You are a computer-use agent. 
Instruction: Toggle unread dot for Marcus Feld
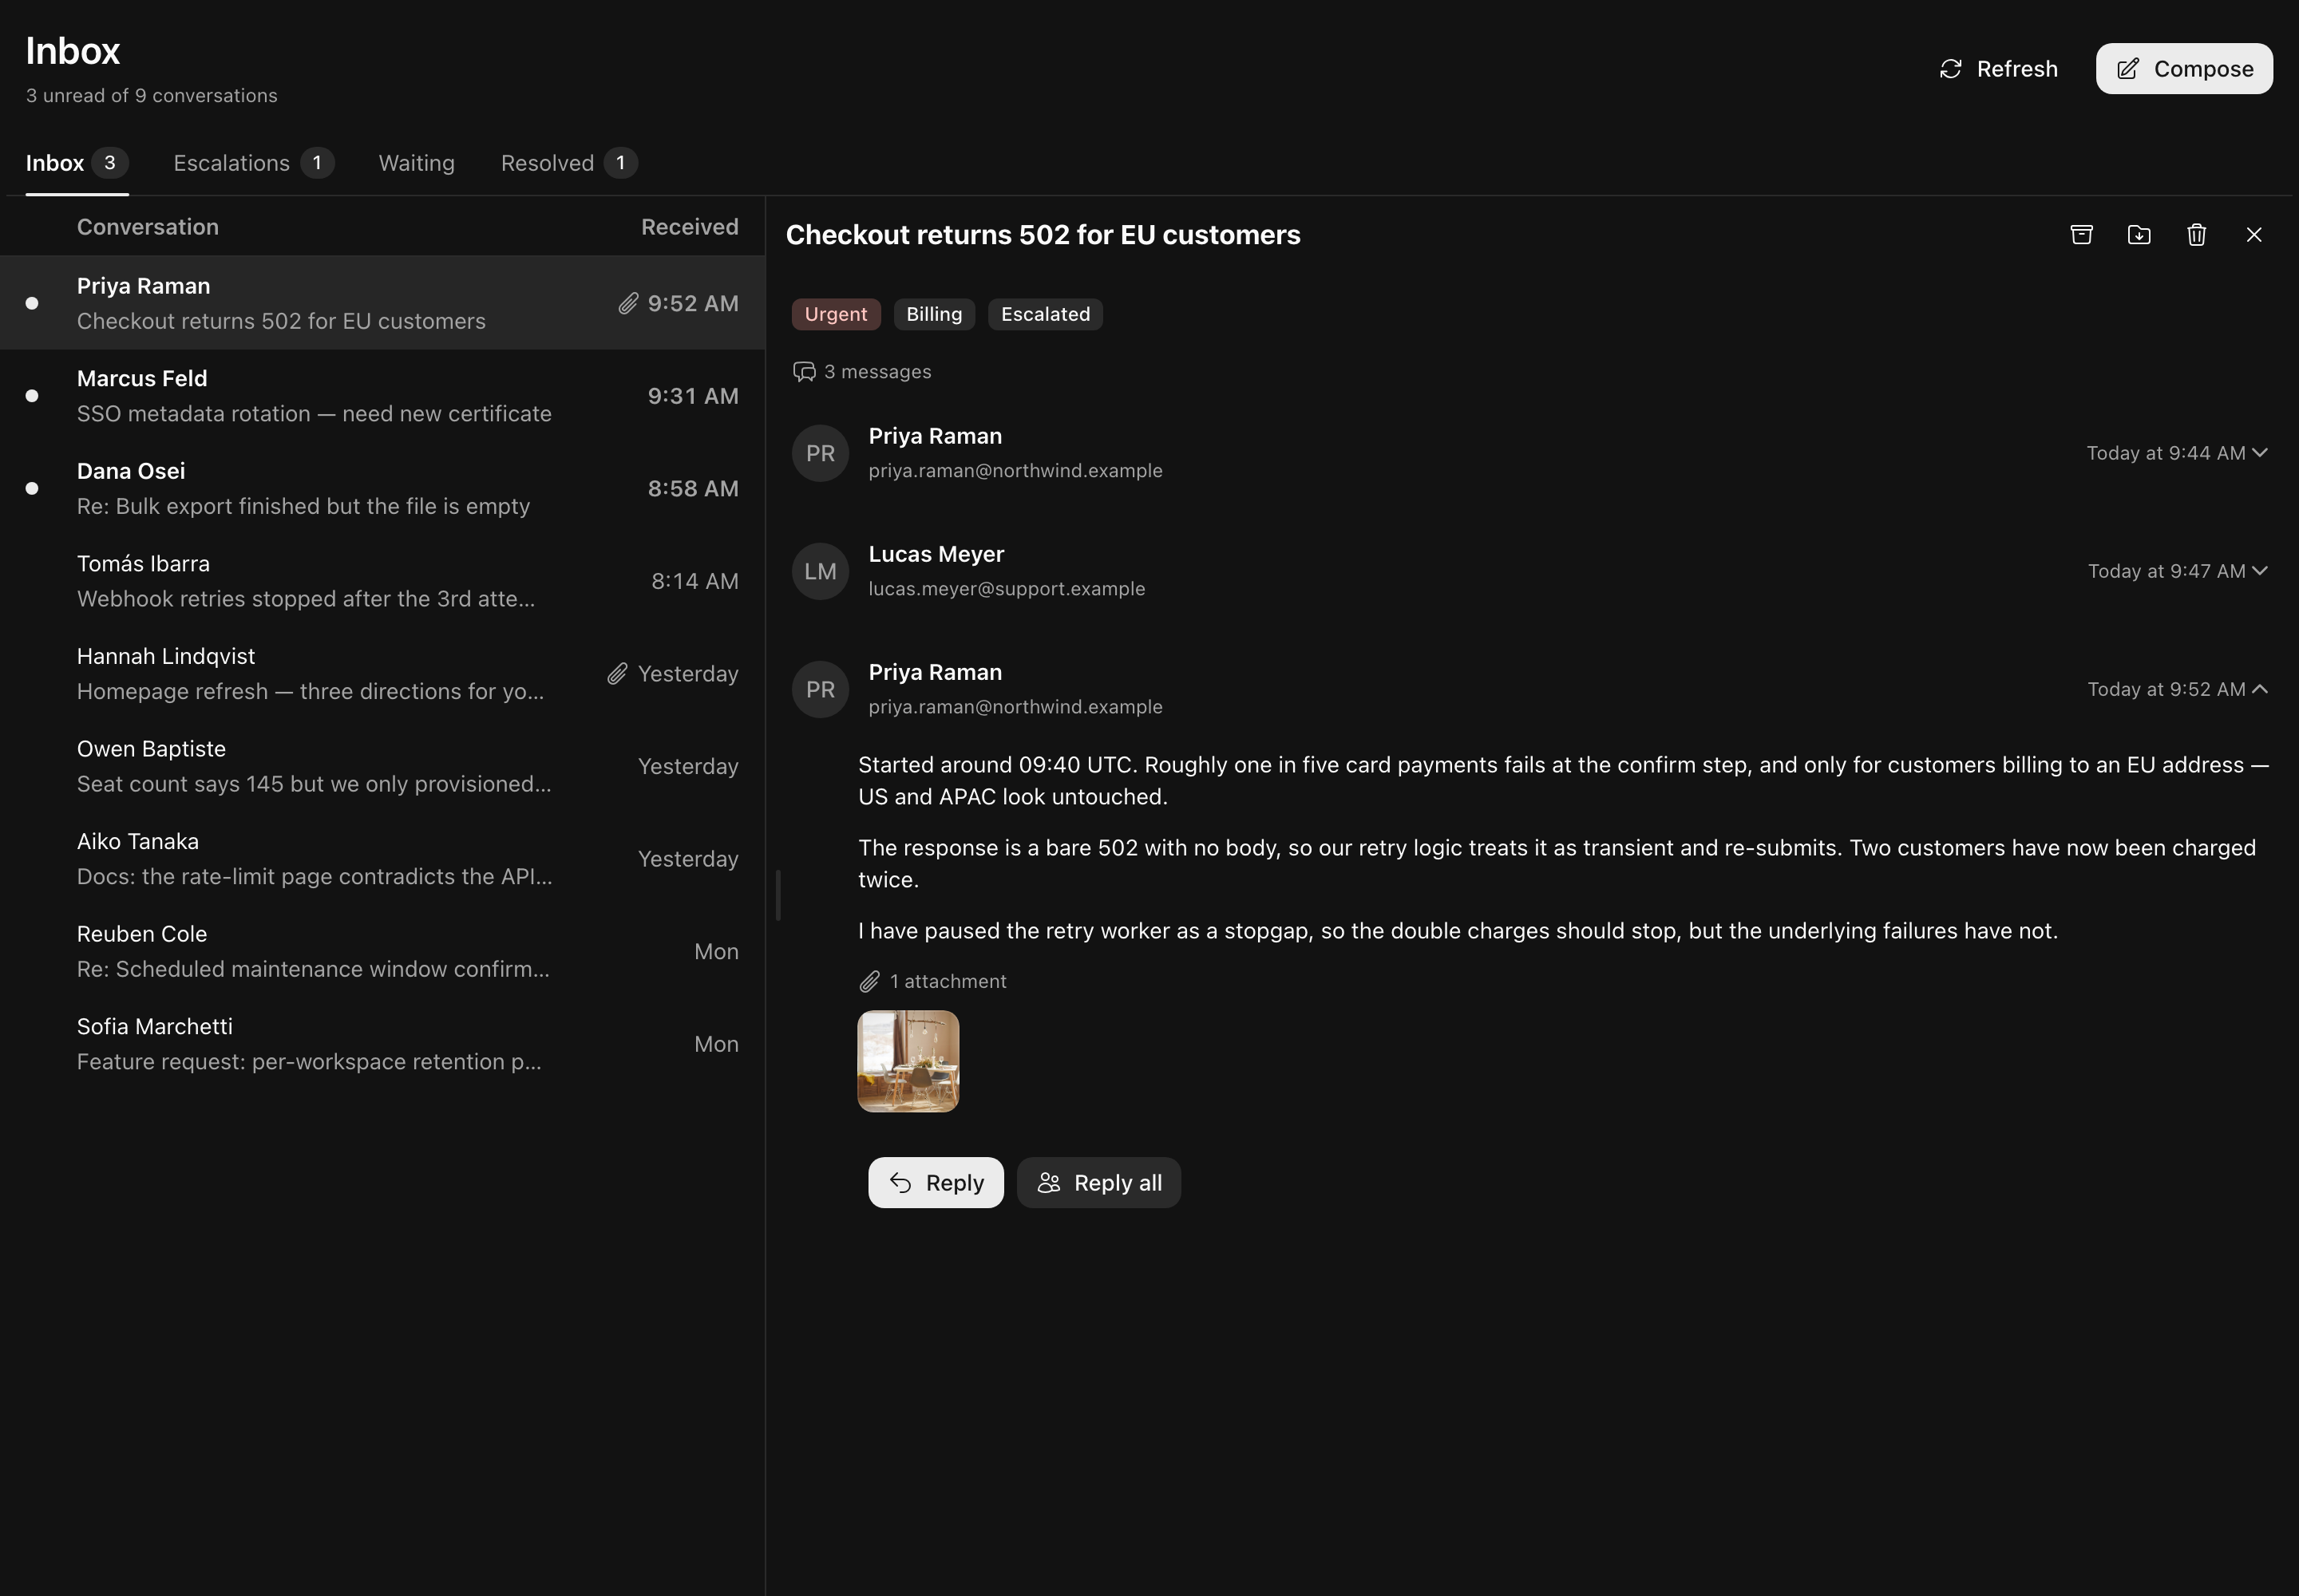pos(32,396)
